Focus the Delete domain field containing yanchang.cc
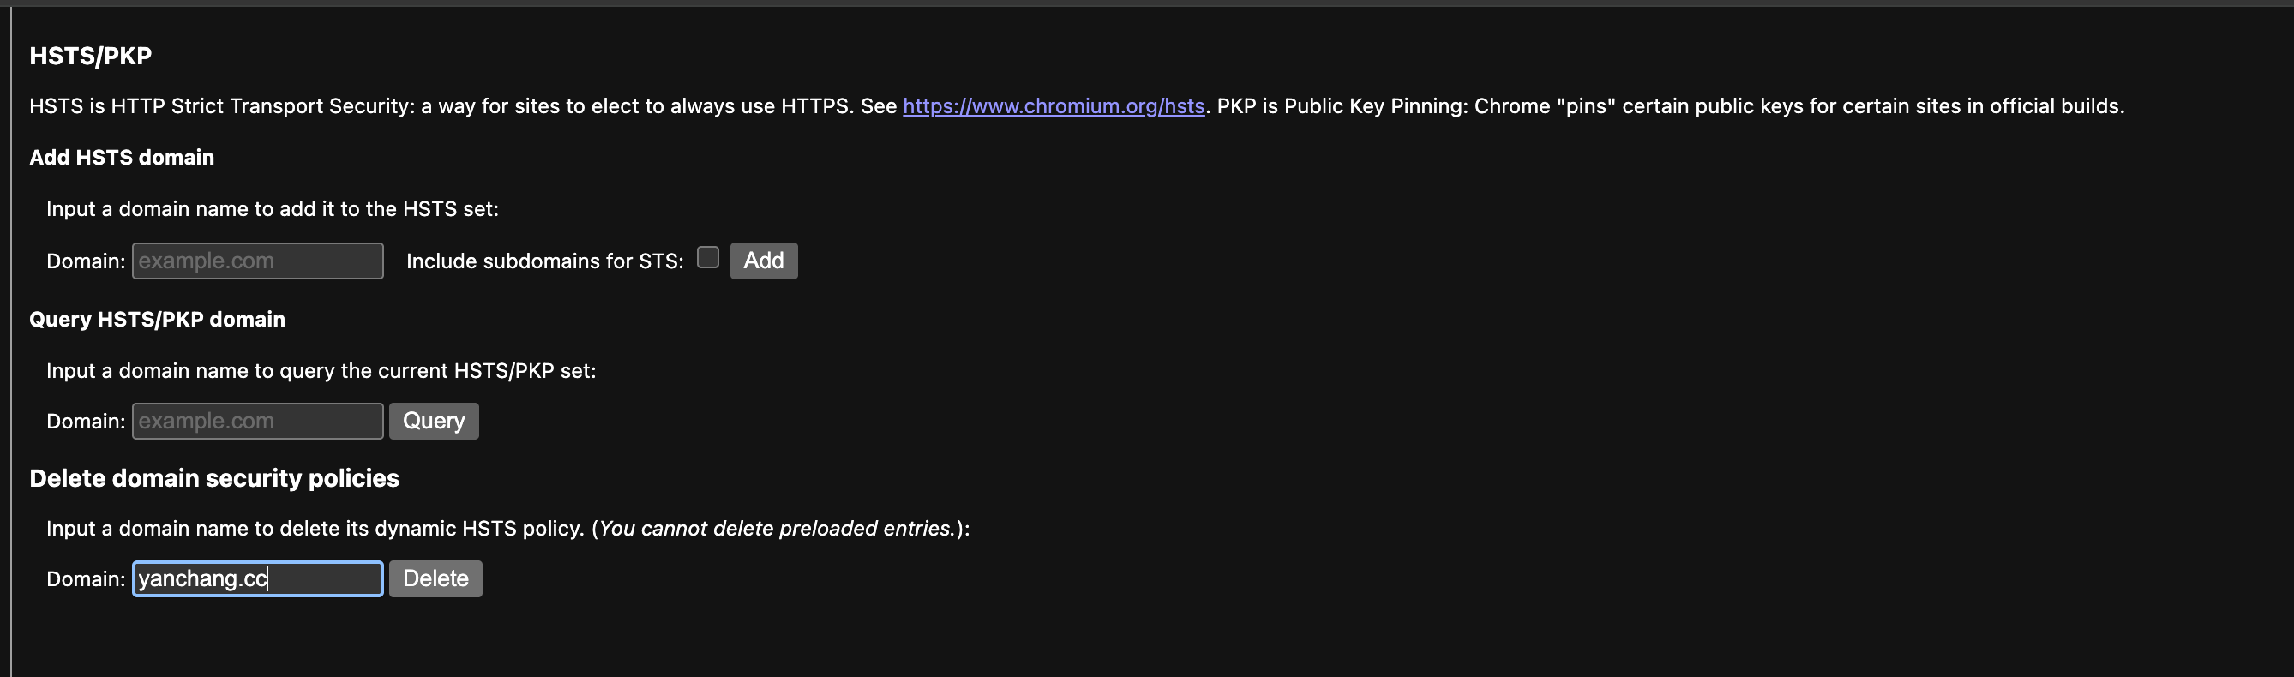 click(x=257, y=579)
